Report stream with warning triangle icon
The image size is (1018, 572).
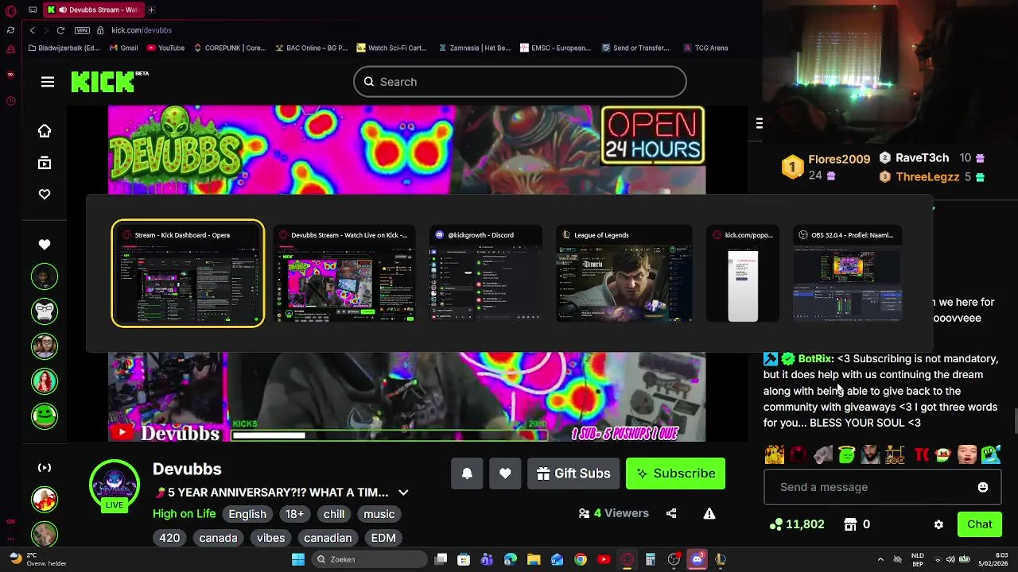pos(709,513)
